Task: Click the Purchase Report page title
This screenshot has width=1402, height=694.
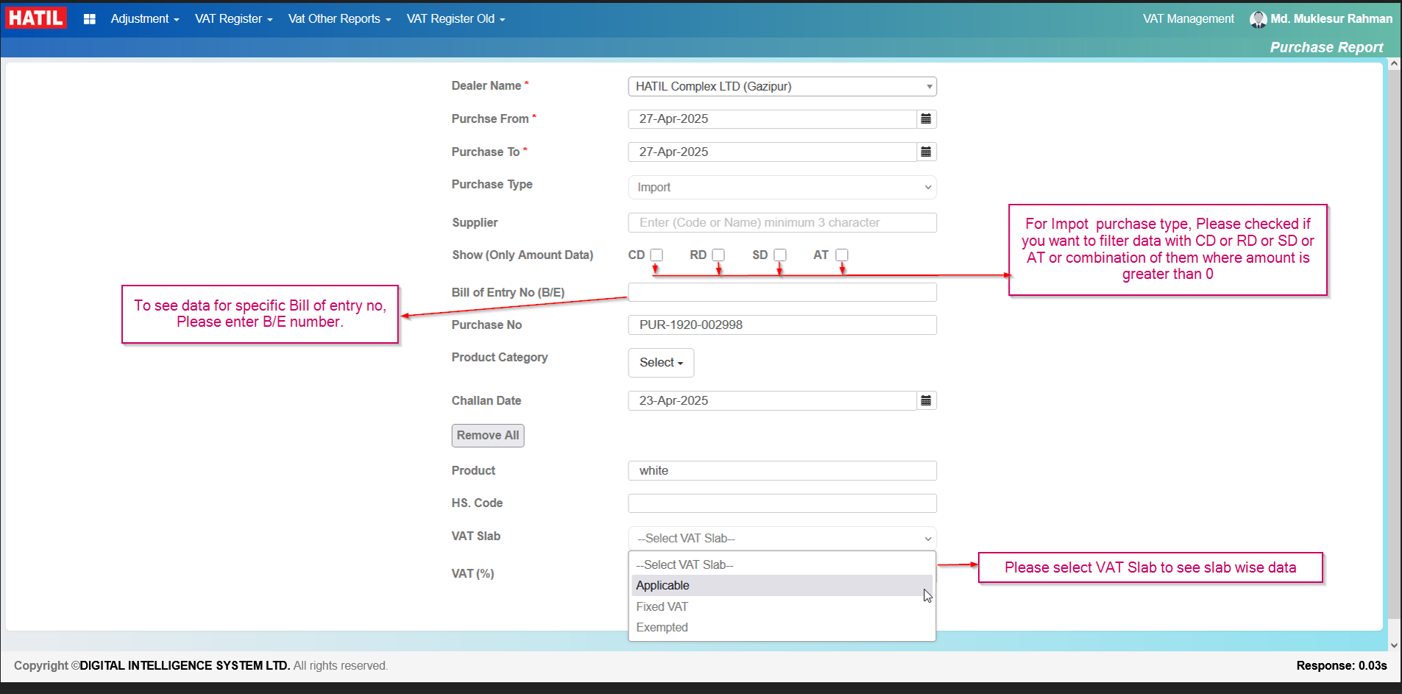Action: 1326,47
